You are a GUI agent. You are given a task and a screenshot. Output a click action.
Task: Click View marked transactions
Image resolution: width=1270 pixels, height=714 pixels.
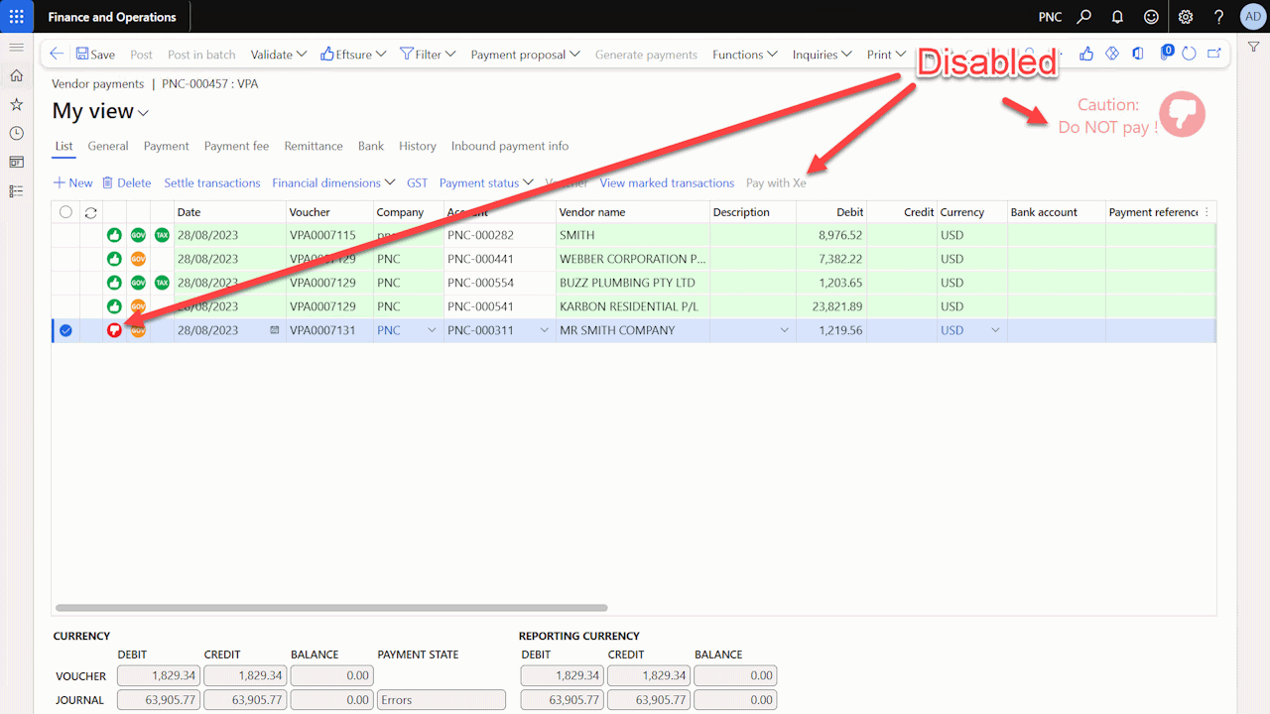coord(667,182)
